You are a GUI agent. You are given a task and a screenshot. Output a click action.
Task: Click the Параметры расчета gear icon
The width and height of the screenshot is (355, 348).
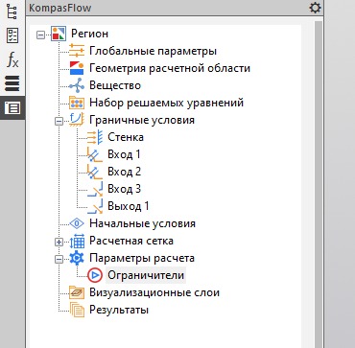pyautogui.click(x=77, y=258)
